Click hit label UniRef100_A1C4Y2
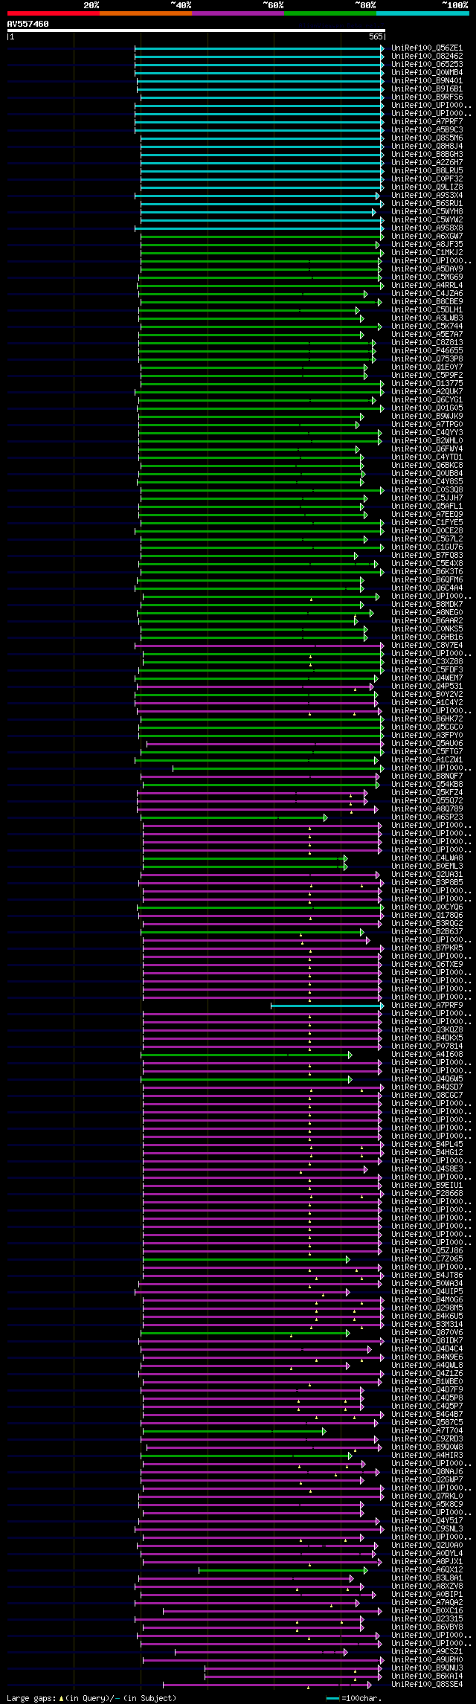Viewport: 476px width, 1704px height. pyautogui.click(x=427, y=702)
